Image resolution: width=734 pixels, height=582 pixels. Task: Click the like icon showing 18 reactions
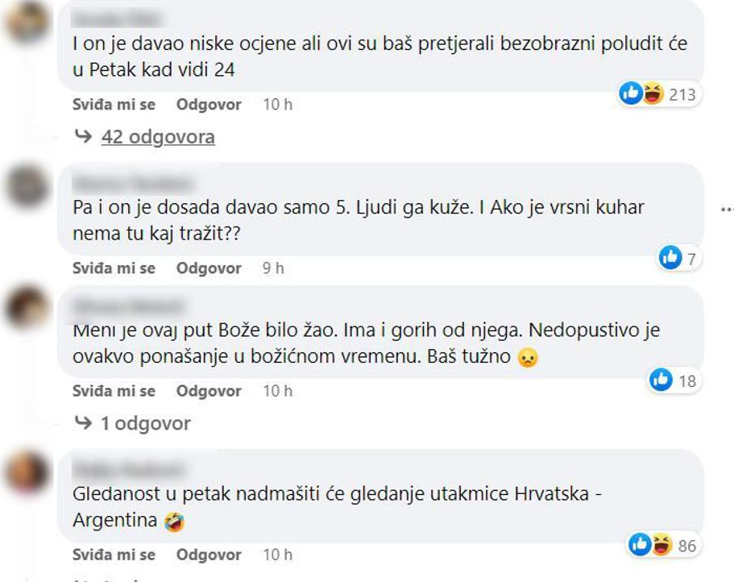pos(661,380)
